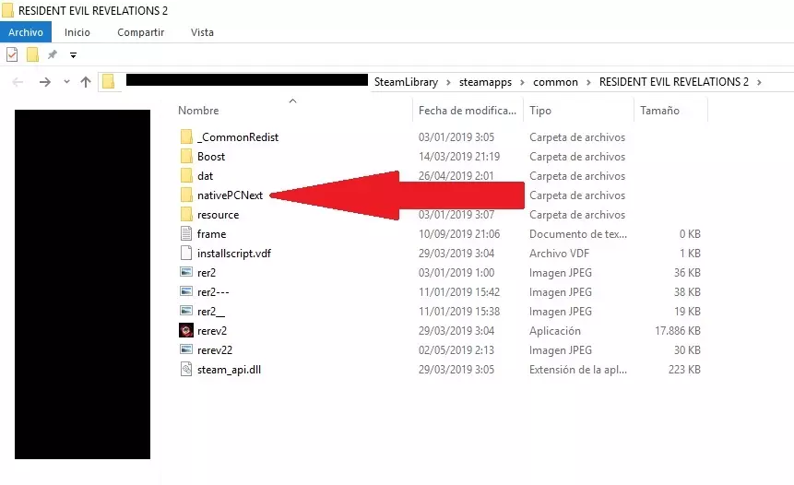Select the rerev2 application icon
Image resolution: width=794 pixels, height=485 pixels.
(186, 331)
